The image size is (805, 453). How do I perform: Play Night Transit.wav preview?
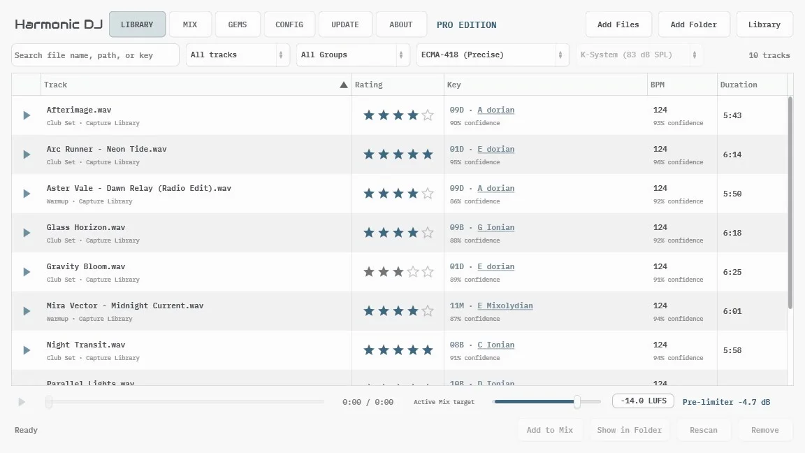pyautogui.click(x=27, y=350)
